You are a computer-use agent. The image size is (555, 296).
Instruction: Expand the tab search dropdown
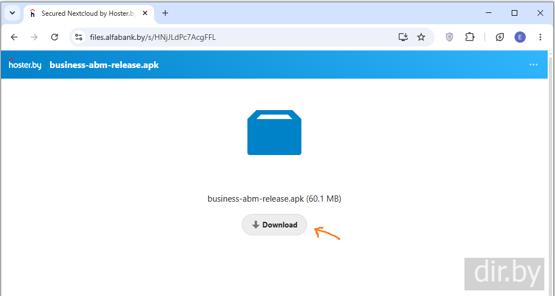[12, 13]
